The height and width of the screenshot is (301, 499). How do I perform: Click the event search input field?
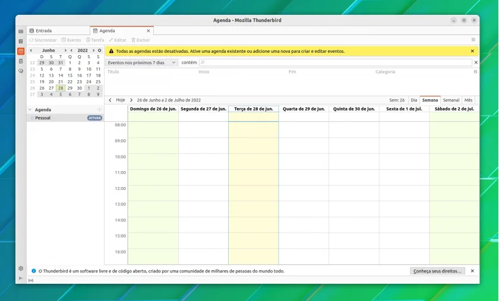click(336, 62)
